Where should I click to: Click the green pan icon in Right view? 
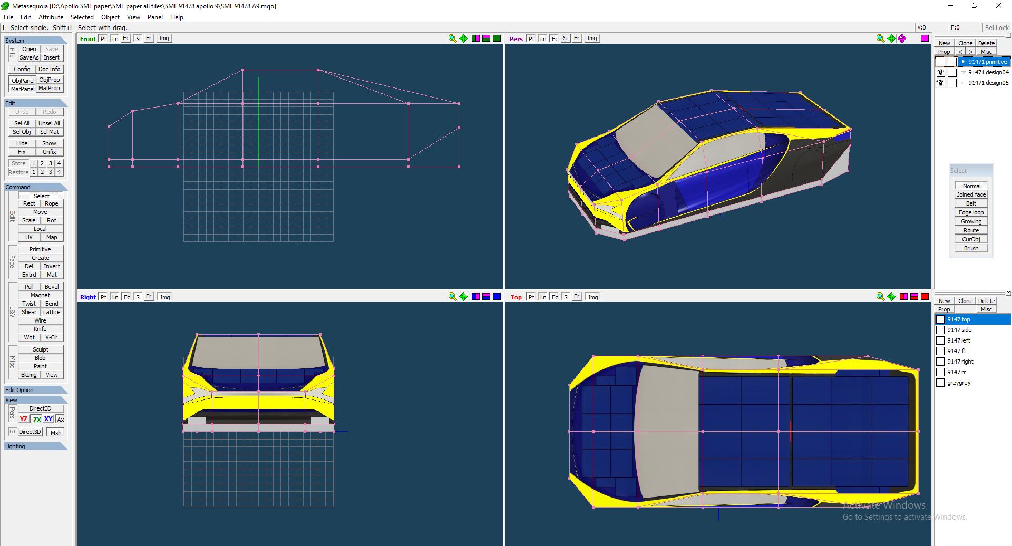coord(463,297)
